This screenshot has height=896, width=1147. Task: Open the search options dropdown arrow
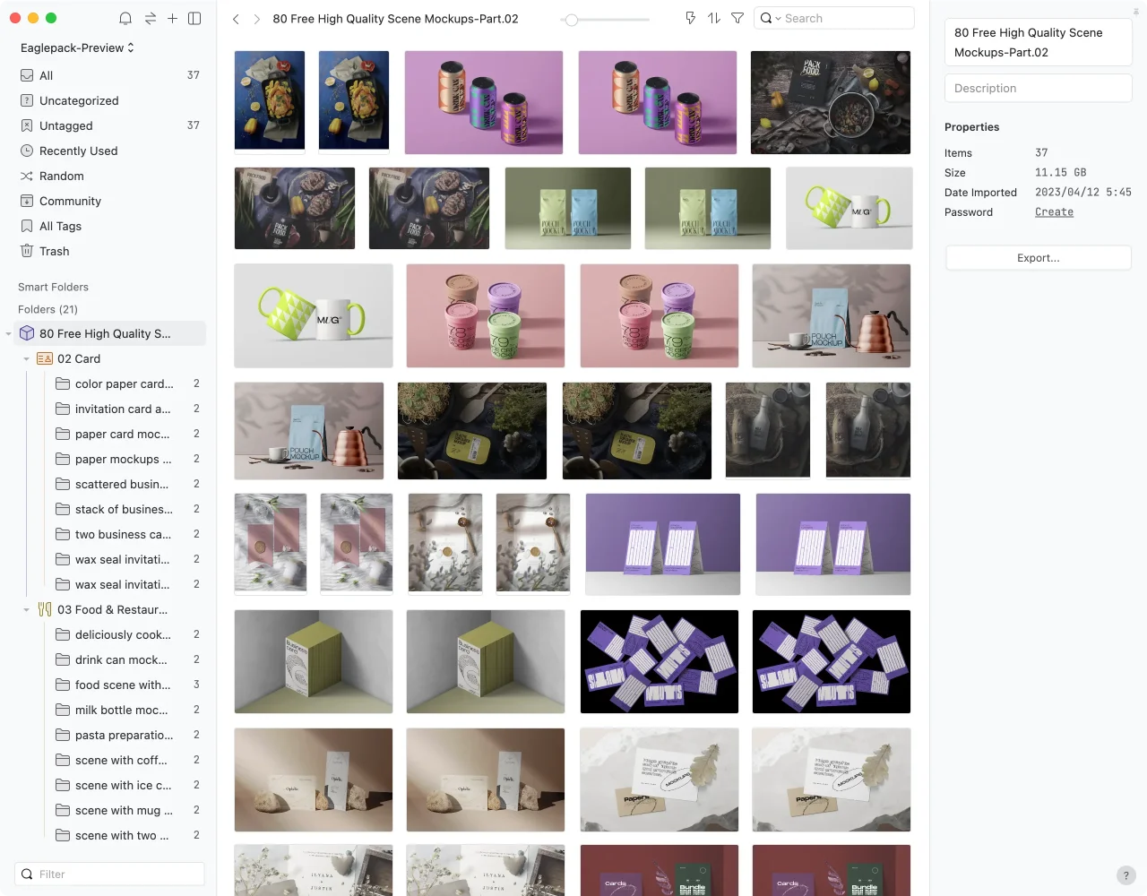[x=778, y=18]
